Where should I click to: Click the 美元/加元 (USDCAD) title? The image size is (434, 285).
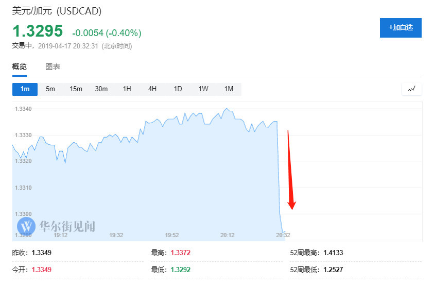(x=57, y=11)
